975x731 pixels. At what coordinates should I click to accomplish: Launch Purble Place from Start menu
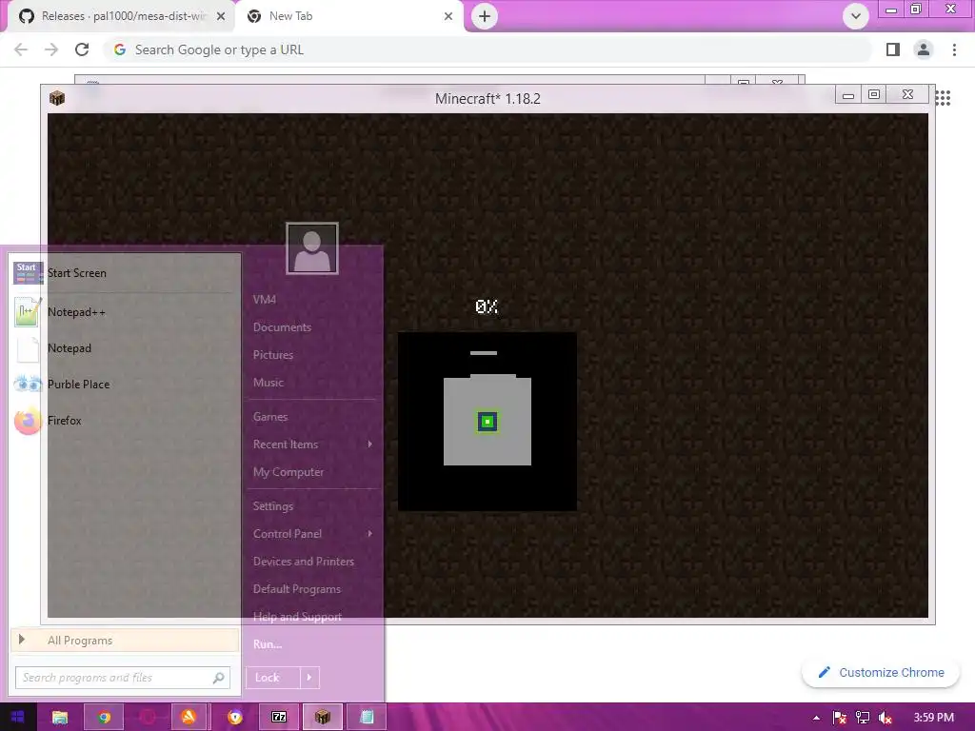125,385
